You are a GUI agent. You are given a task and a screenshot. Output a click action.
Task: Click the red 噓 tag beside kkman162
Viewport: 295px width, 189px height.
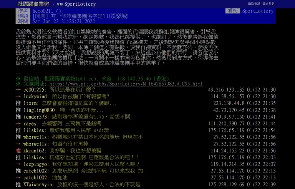[18, 151]
